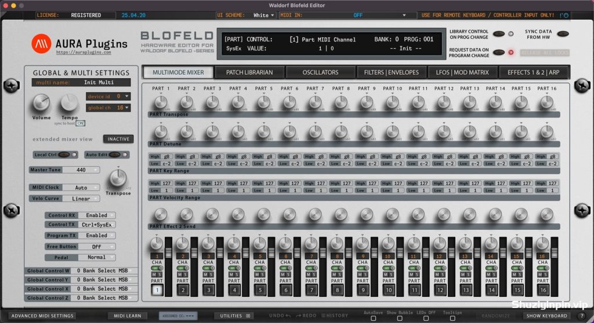Click the MIDI LEARN button
The width and height of the screenshot is (594, 323).
127,316
